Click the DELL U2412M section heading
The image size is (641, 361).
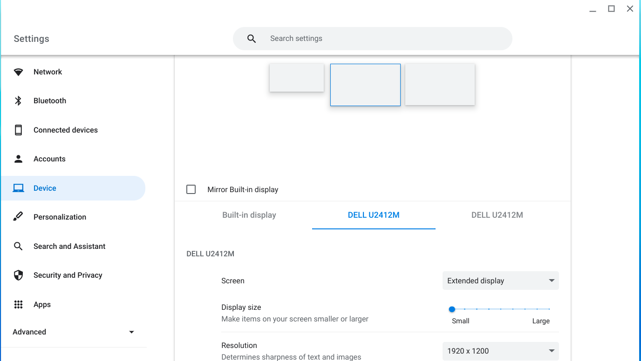[x=210, y=254]
